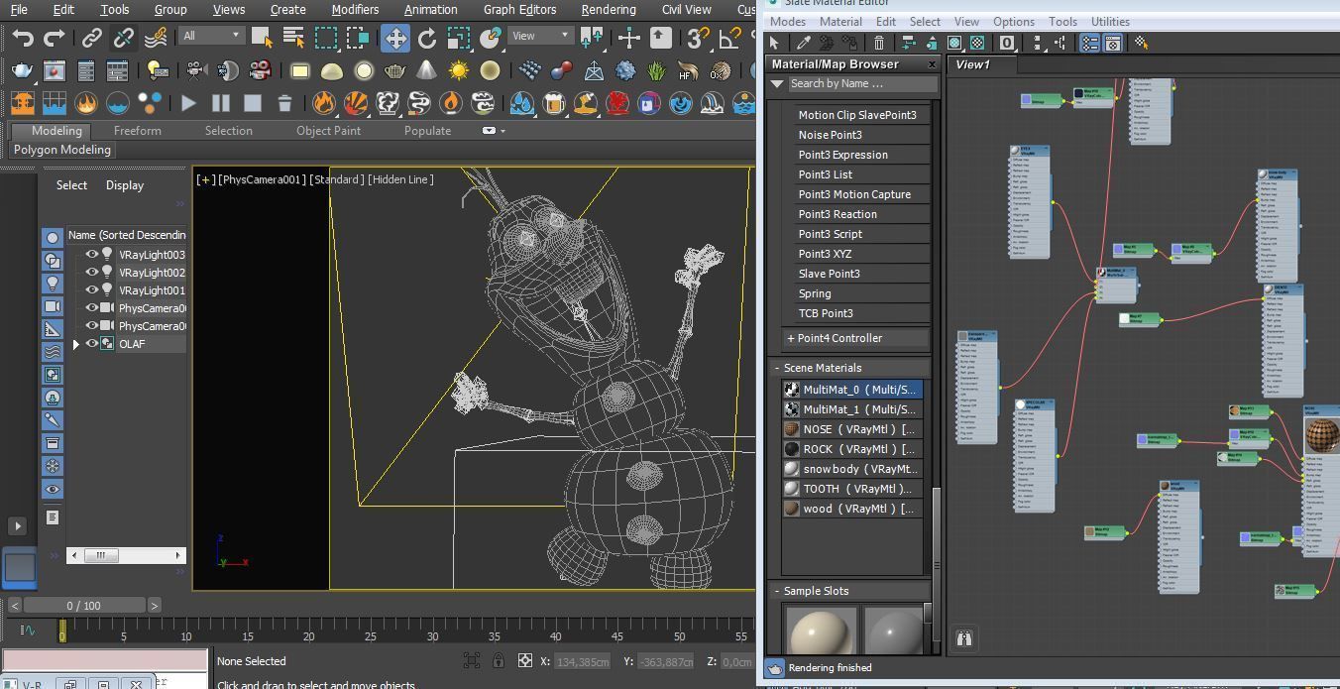This screenshot has width=1340, height=689.
Task: Open Material/Map Browser options arrow
Action: [778, 84]
